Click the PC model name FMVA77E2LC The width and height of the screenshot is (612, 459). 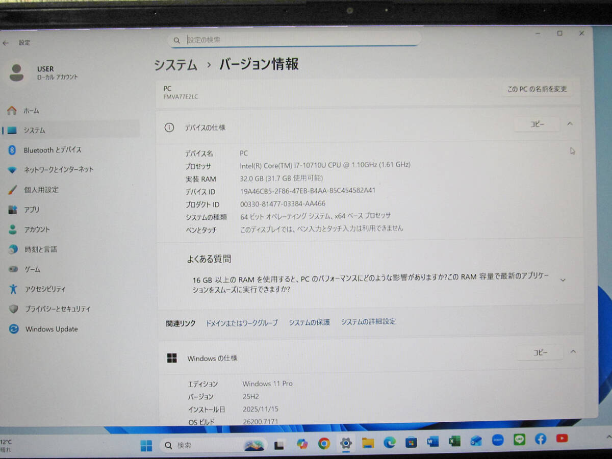tap(181, 97)
